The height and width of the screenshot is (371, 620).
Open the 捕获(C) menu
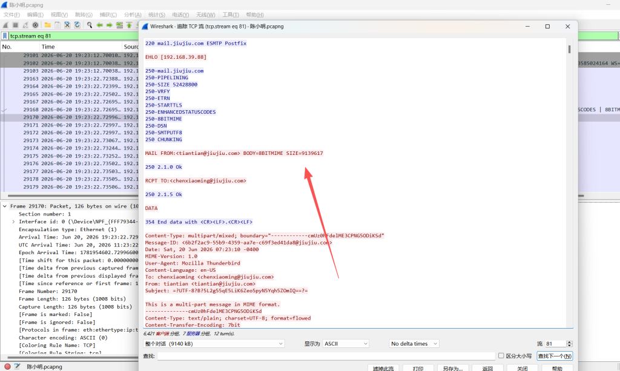pyautogui.click(x=108, y=15)
